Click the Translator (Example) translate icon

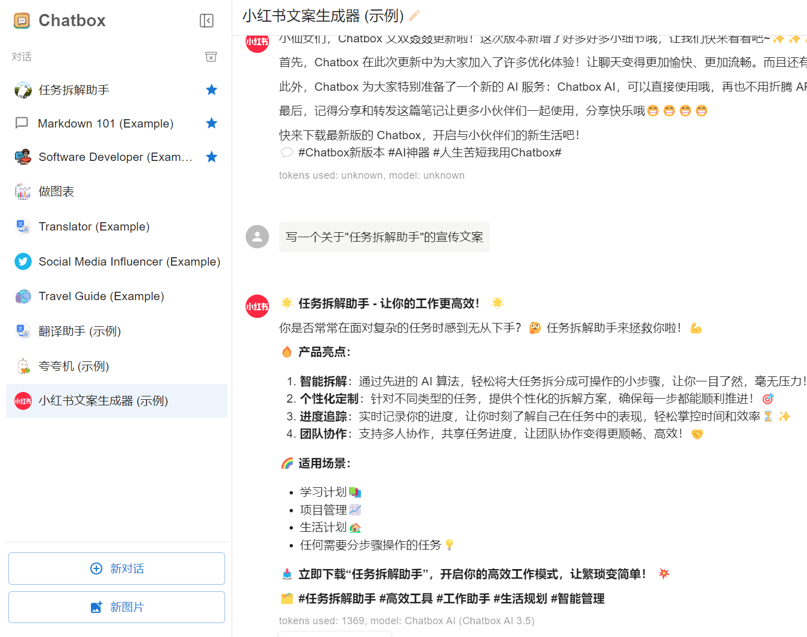(x=23, y=227)
